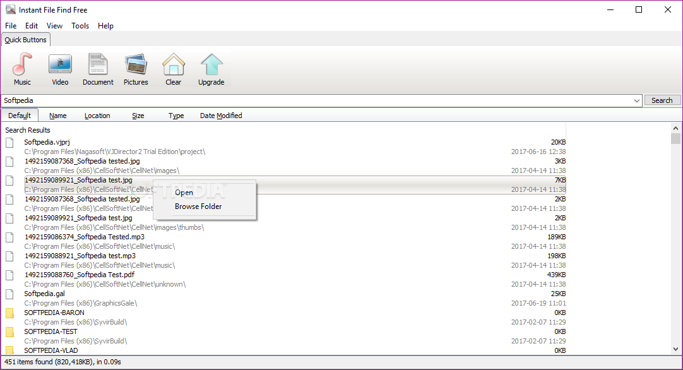This screenshot has height=370, width=683.
Task: Sort results by Type tab
Action: (176, 116)
